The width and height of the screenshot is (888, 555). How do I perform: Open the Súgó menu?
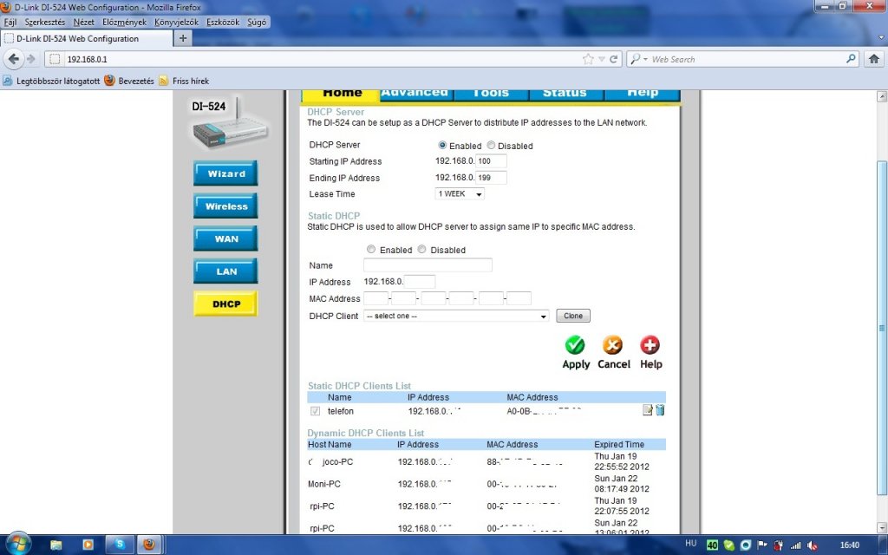pyautogui.click(x=257, y=22)
